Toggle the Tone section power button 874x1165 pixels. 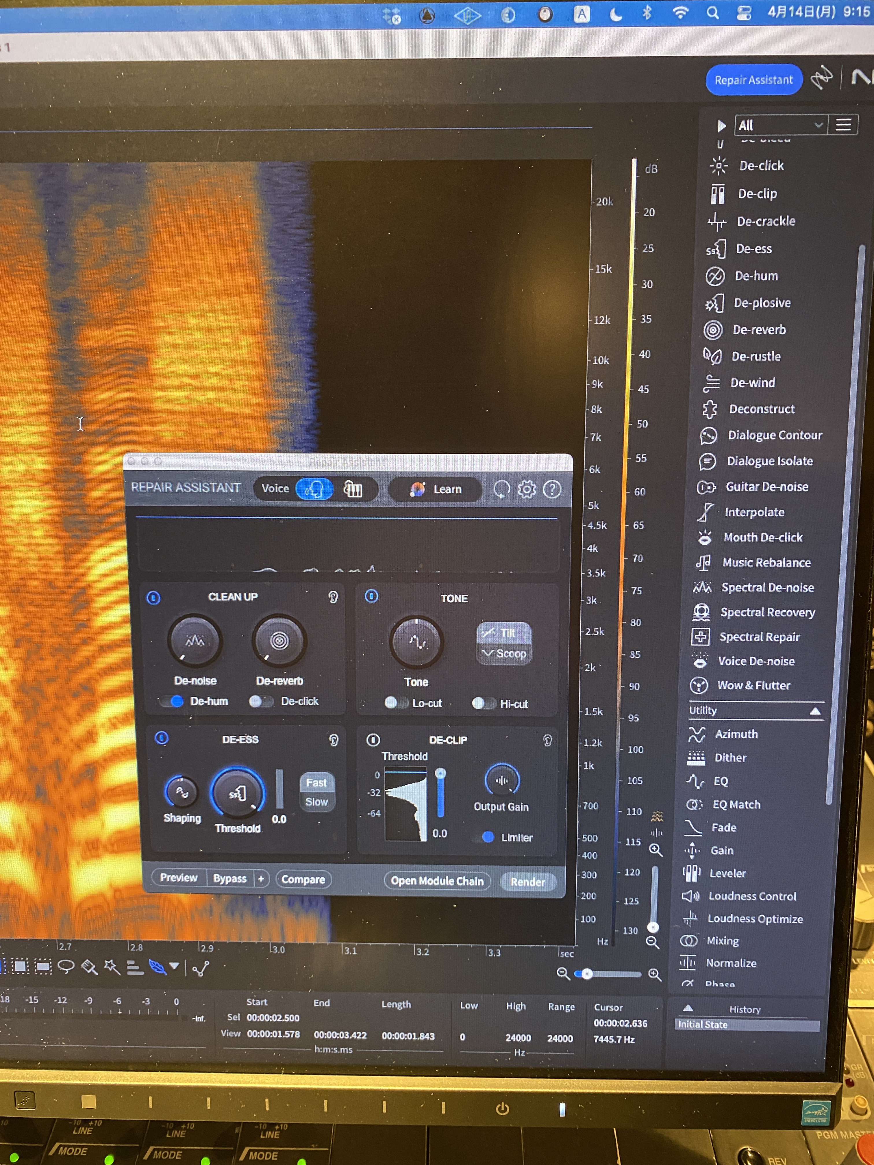pyautogui.click(x=371, y=596)
